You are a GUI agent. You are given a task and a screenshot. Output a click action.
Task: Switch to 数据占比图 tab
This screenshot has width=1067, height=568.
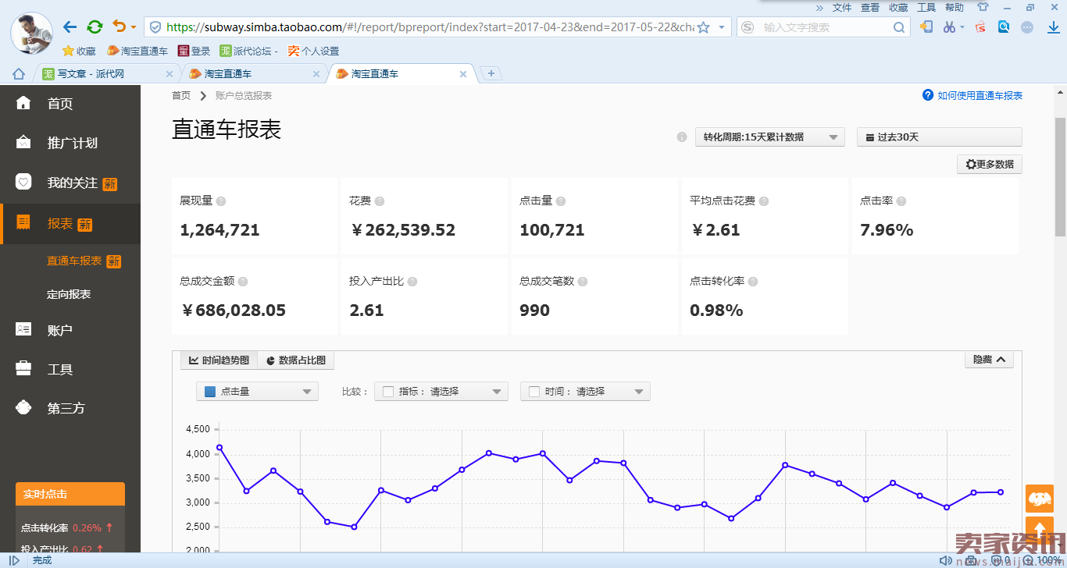(x=296, y=360)
